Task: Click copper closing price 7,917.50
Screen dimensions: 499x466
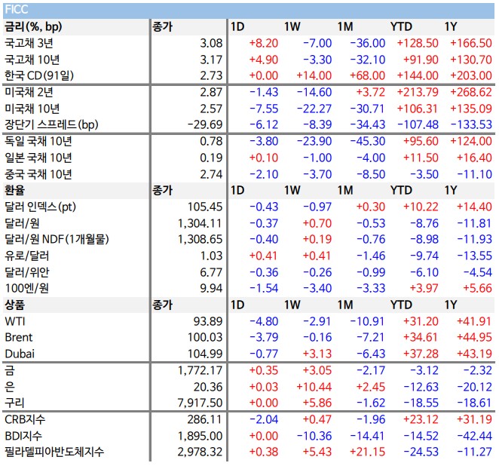Action: point(200,403)
